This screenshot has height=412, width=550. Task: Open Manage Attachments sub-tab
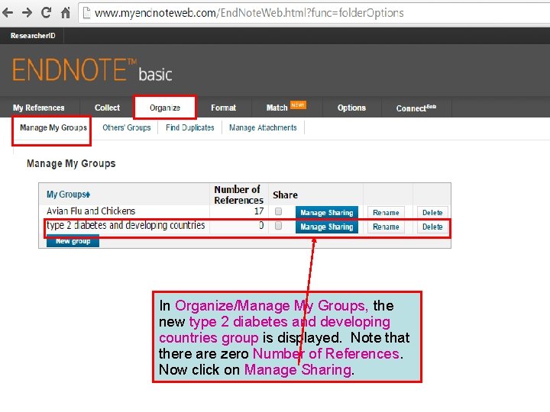pyautogui.click(x=263, y=127)
